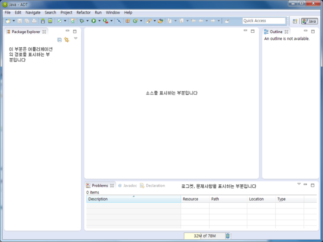Click the New Android XML file icon
The width and height of the screenshot is (323, 242).
(x=73, y=21)
